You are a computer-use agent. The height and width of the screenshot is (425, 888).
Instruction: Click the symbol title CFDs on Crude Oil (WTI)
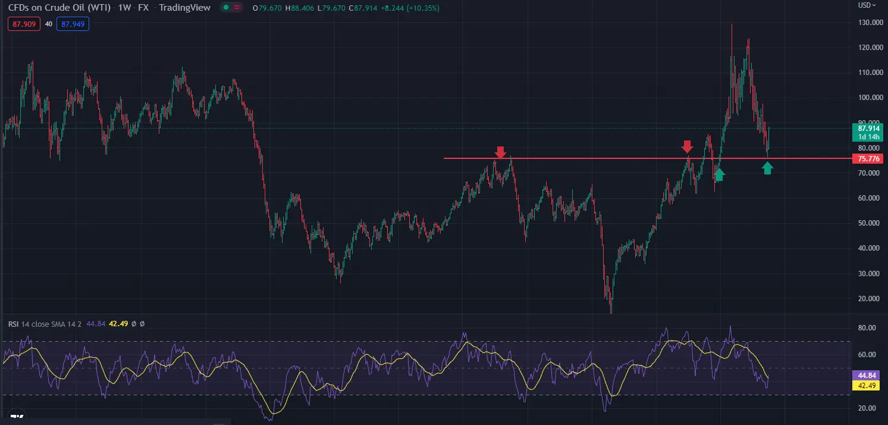(x=59, y=8)
